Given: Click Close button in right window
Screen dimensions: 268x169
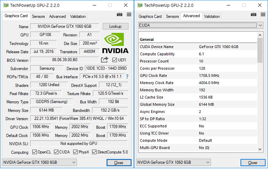Looking at the screenshot, I should pos(252,162).
